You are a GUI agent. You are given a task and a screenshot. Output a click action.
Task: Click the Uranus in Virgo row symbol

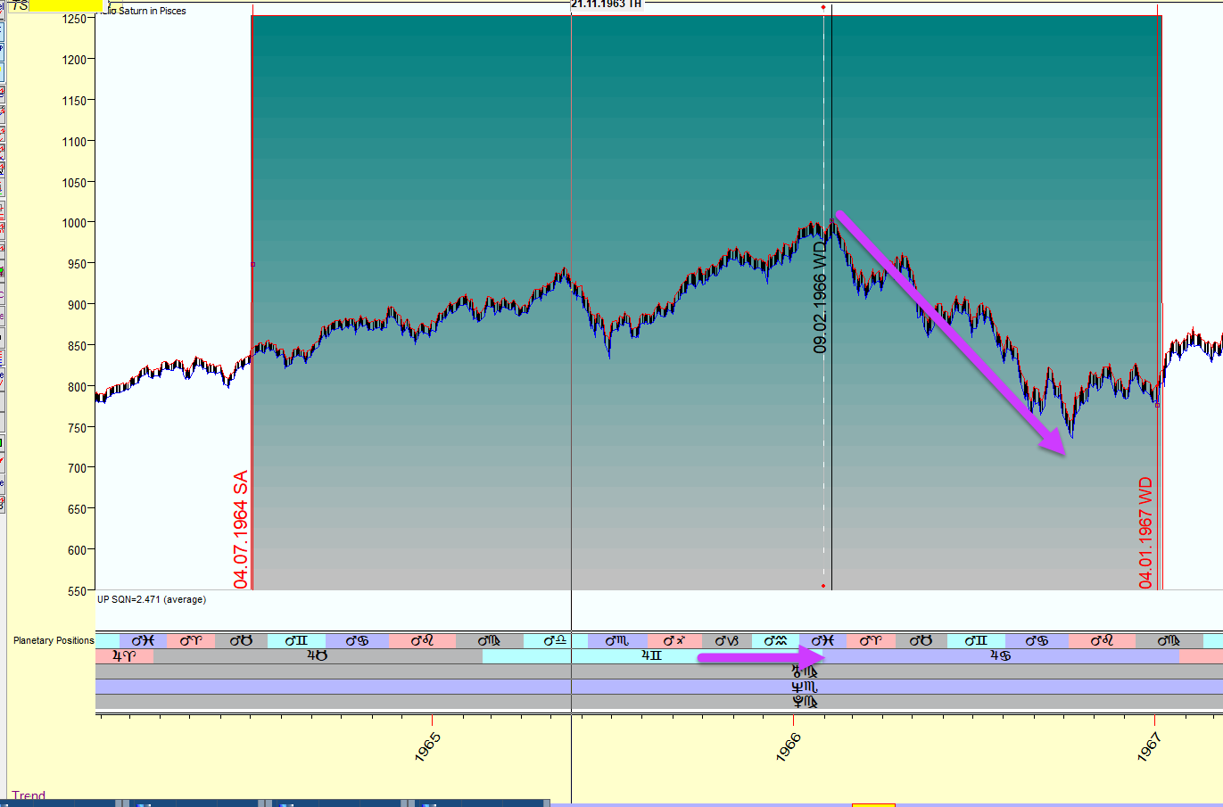click(x=805, y=671)
